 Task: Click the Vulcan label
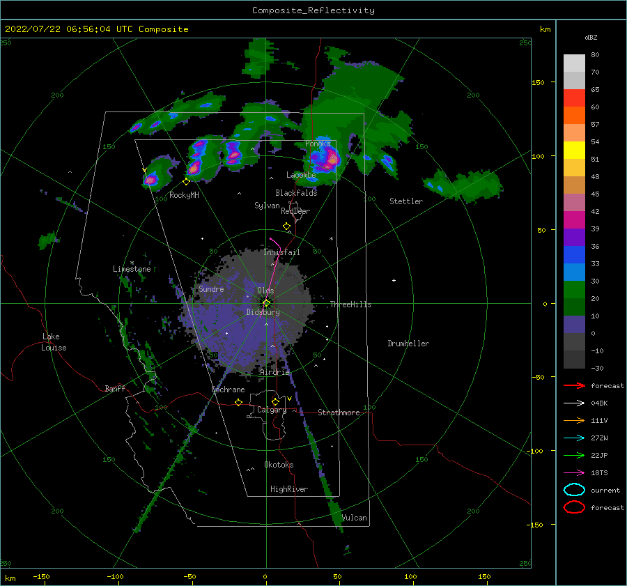point(355,518)
